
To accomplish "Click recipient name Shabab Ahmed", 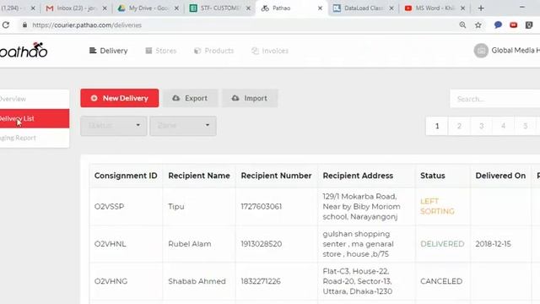I will [x=197, y=281].
